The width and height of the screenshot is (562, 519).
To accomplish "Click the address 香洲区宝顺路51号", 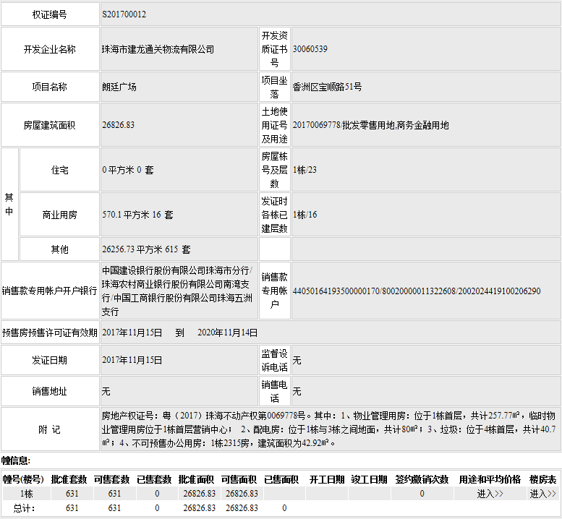I will (328, 87).
